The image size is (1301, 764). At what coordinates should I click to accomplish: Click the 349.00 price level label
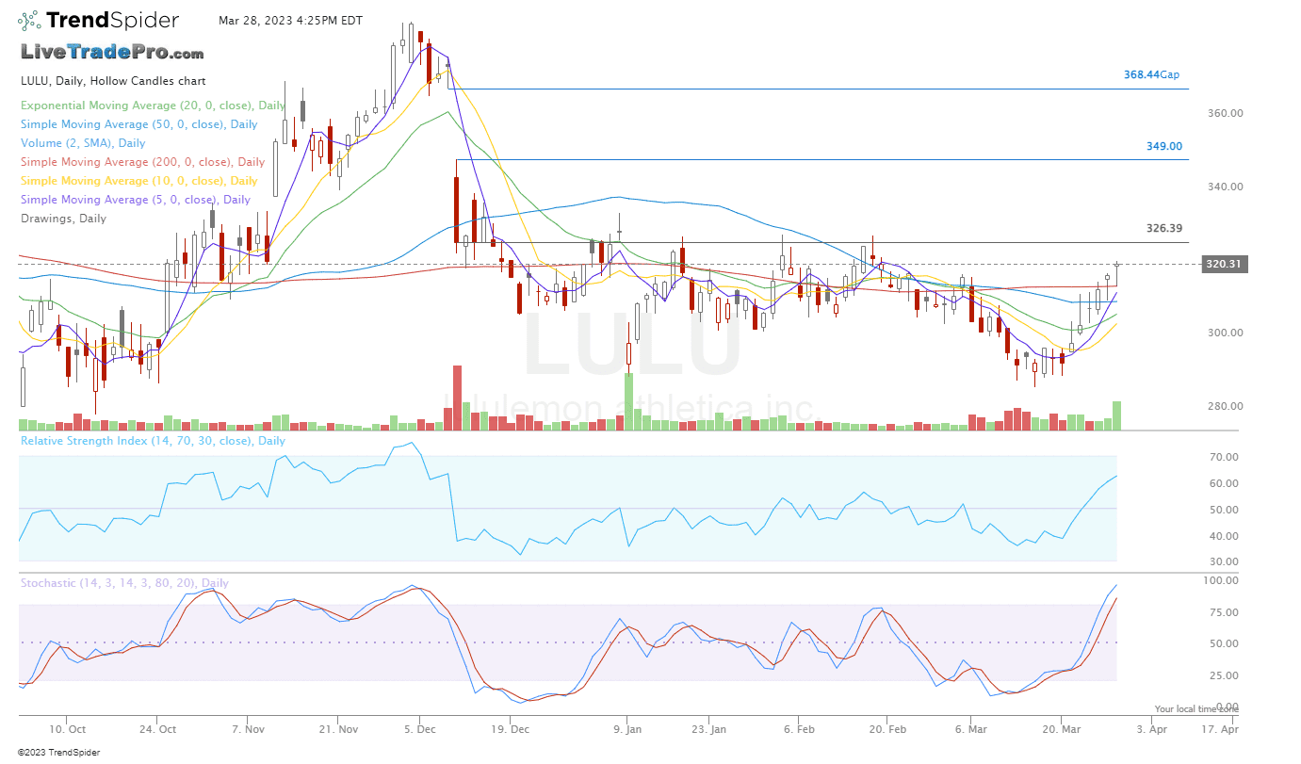pyautogui.click(x=1164, y=146)
